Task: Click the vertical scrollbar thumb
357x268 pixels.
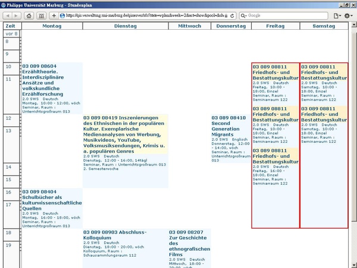Action: pos(354,126)
